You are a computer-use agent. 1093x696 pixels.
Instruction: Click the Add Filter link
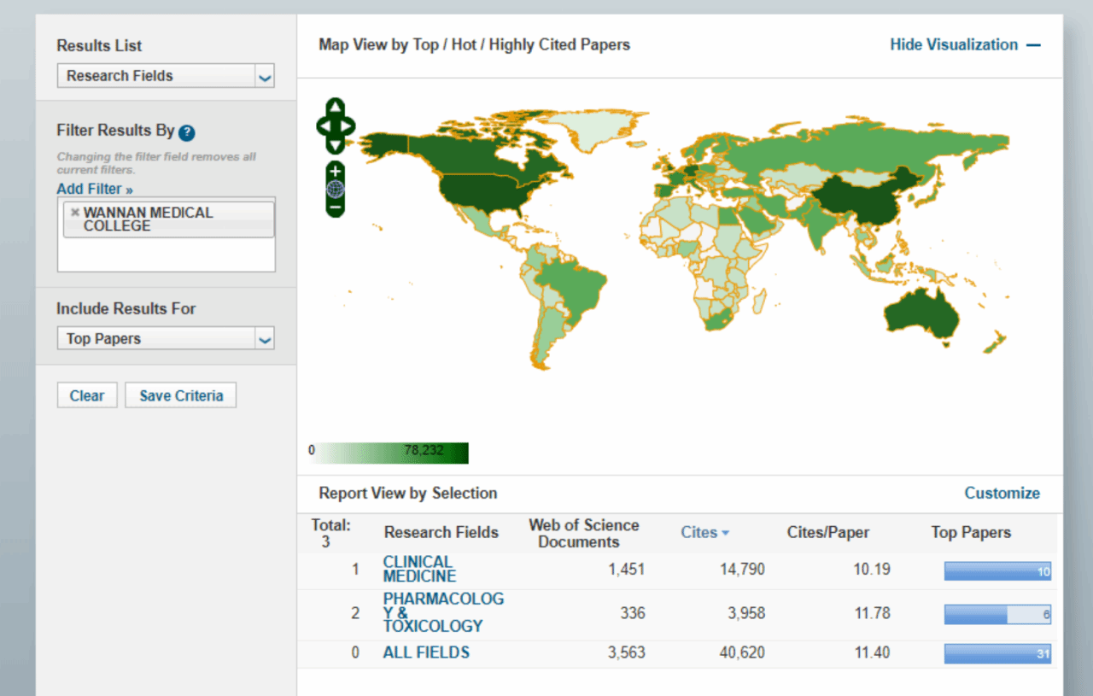point(95,189)
